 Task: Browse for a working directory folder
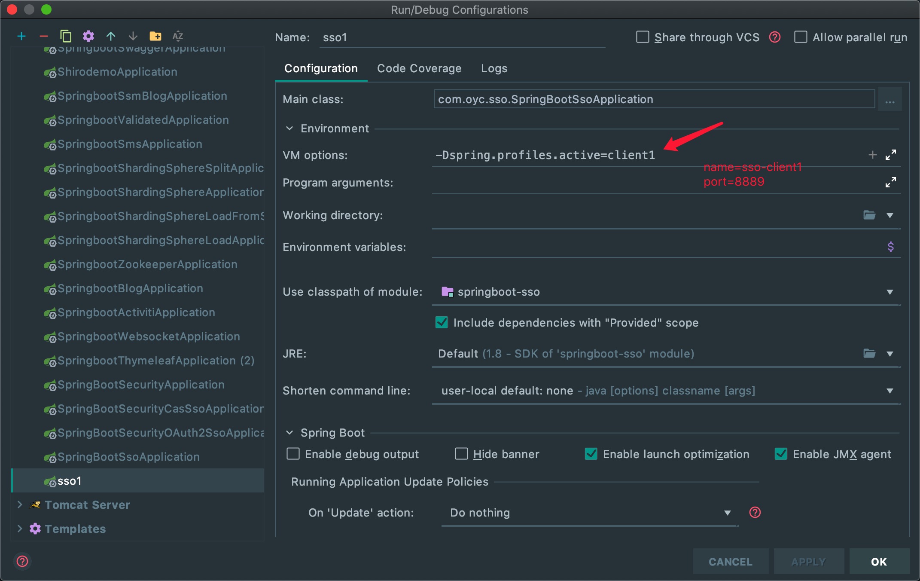point(869,215)
